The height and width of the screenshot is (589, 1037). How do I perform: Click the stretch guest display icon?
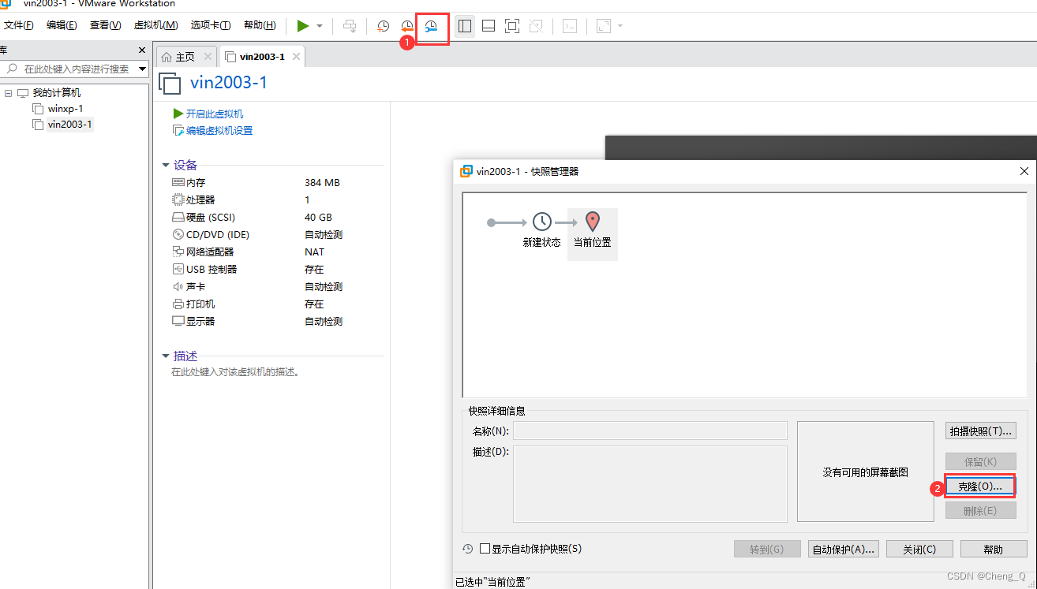(604, 26)
